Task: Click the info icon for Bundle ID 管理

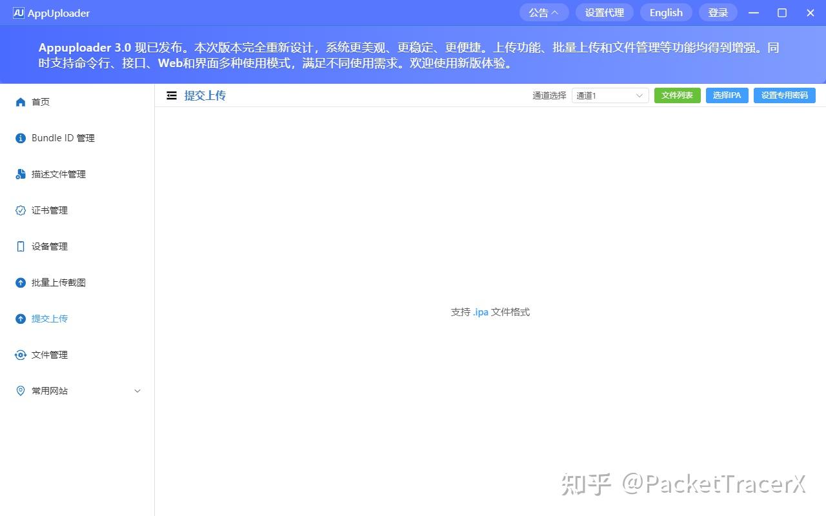Action: 21,138
